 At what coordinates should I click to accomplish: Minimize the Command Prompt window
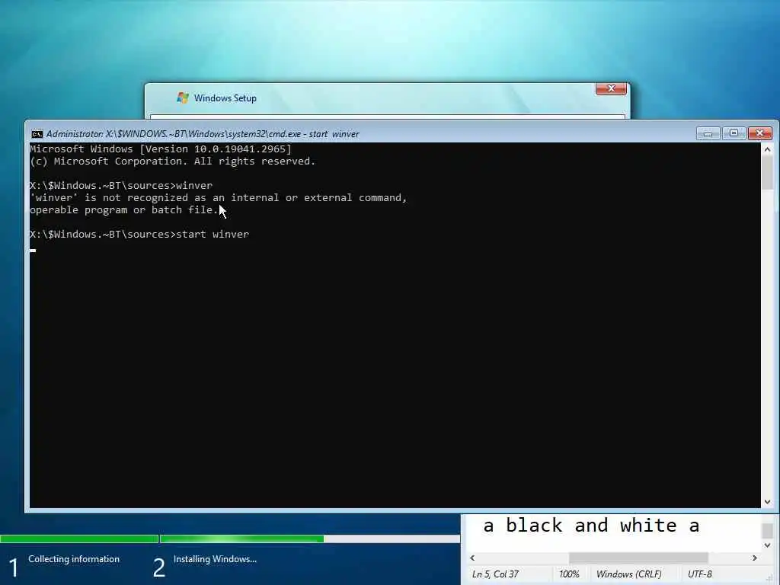[x=708, y=133]
